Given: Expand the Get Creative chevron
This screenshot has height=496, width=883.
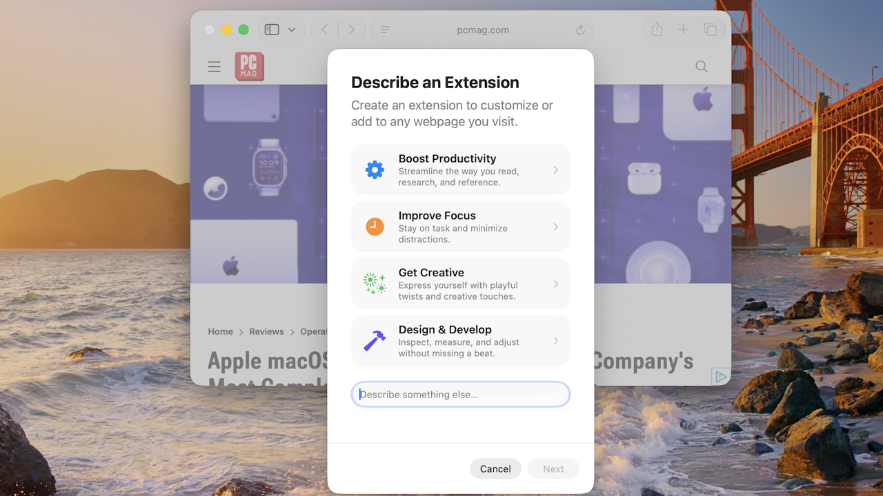Looking at the screenshot, I should coord(555,284).
